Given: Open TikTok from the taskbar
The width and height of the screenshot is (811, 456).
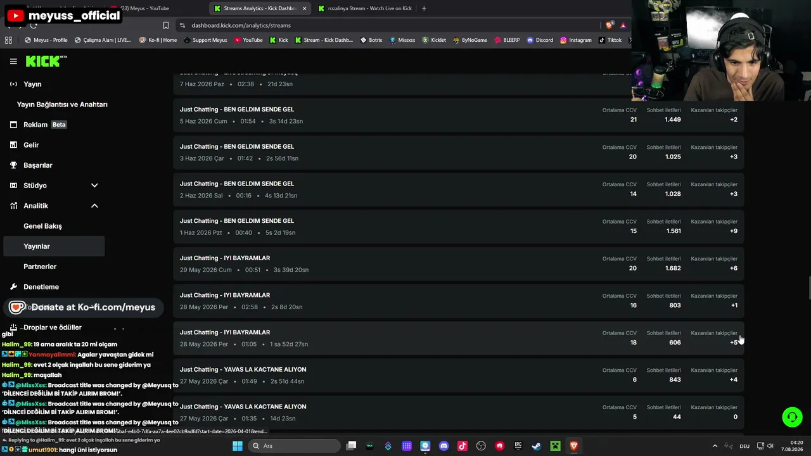Looking at the screenshot, I should (462, 446).
